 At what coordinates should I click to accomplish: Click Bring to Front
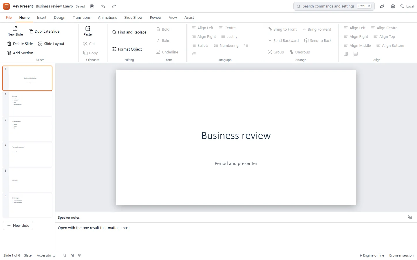282,29
